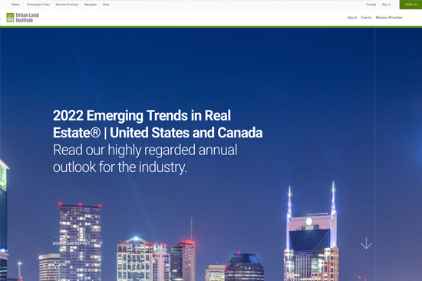Screen dimensions: 422x281
Task: Click the Urban Land Institute wordmark
Action: click(x=27, y=18)
